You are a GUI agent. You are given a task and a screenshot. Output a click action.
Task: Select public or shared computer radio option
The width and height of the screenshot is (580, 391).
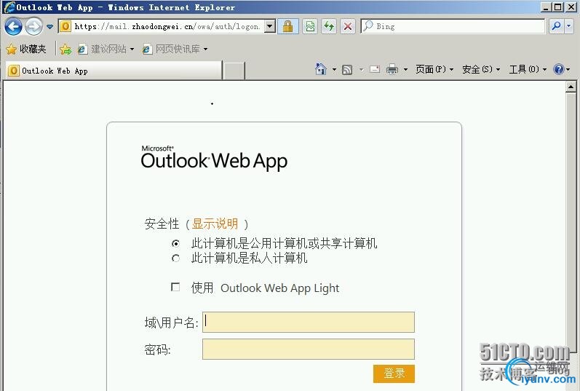(x=175, y=244)
